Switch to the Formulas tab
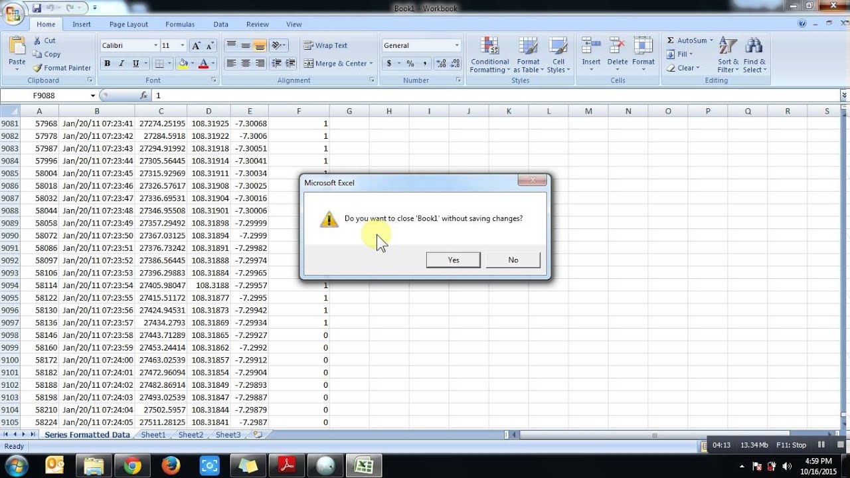The height and width of the screenshot is (478, 850). click(x=180, y=25)
